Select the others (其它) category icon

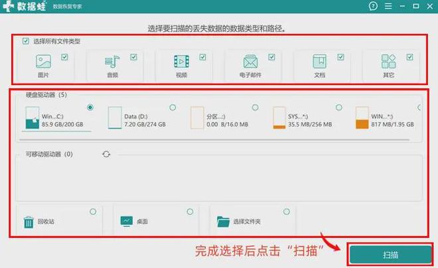point(388,62)
